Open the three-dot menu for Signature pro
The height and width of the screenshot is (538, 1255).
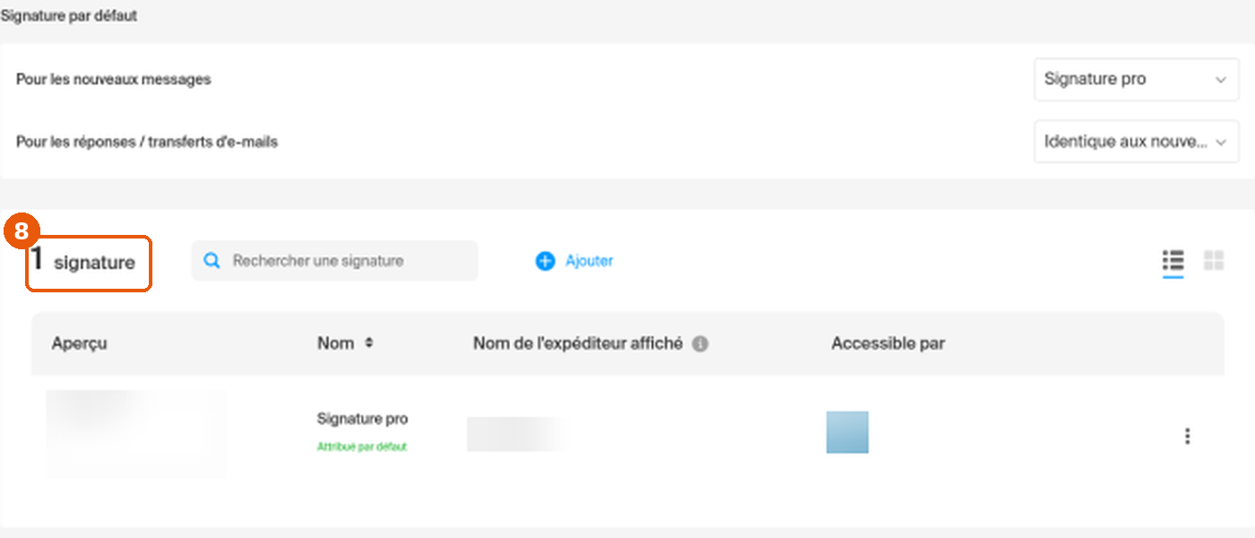coord(1187,437)
